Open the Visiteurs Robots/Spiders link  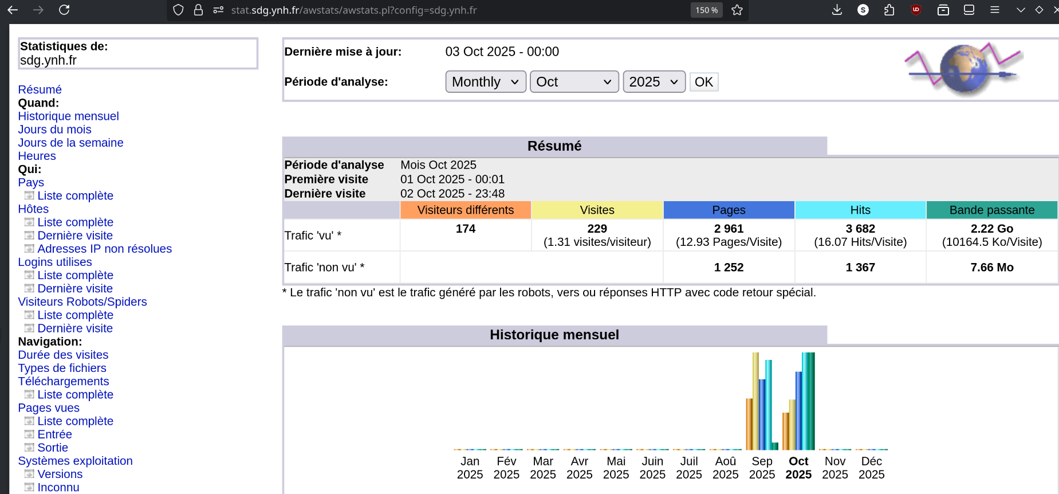pos(82,302)
